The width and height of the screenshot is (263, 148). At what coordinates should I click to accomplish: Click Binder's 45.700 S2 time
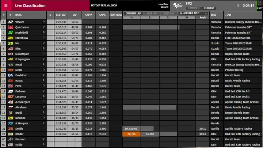click(150, 134)
